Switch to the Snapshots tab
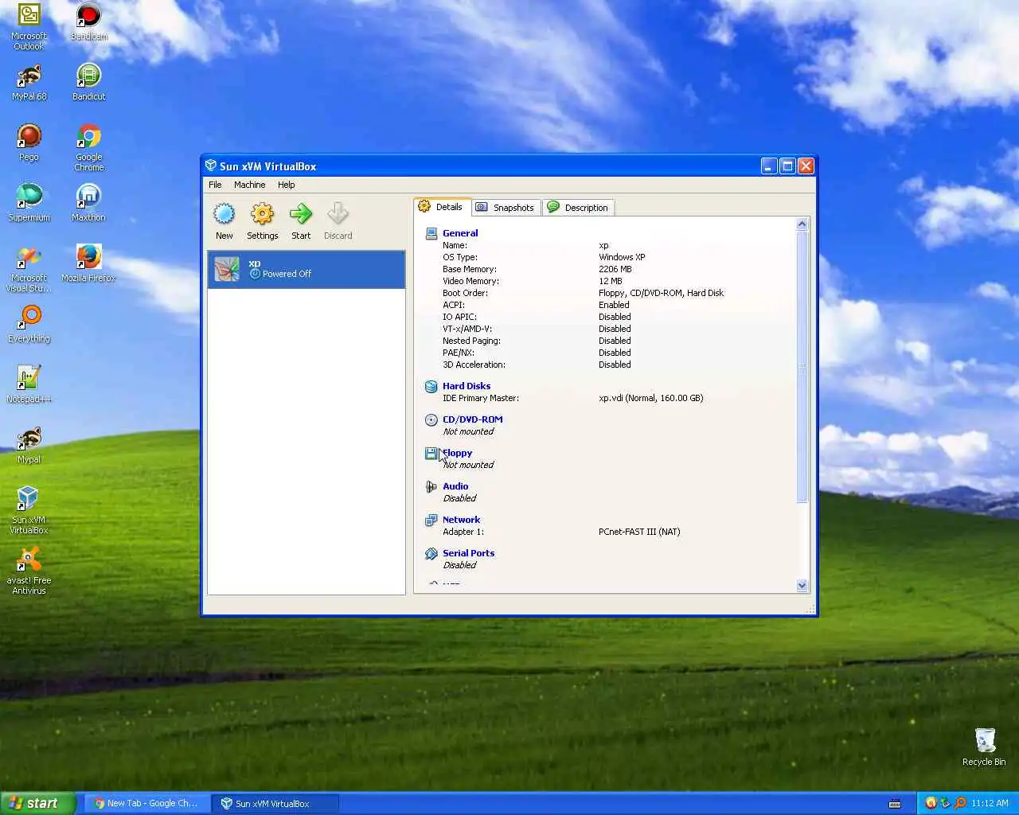 pos(506,208)
